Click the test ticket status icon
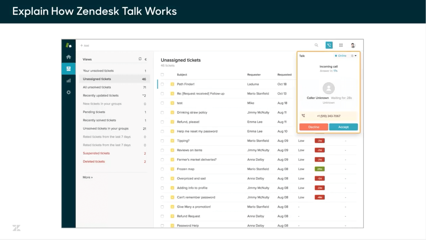426x240 pixels. coord(172,103)
